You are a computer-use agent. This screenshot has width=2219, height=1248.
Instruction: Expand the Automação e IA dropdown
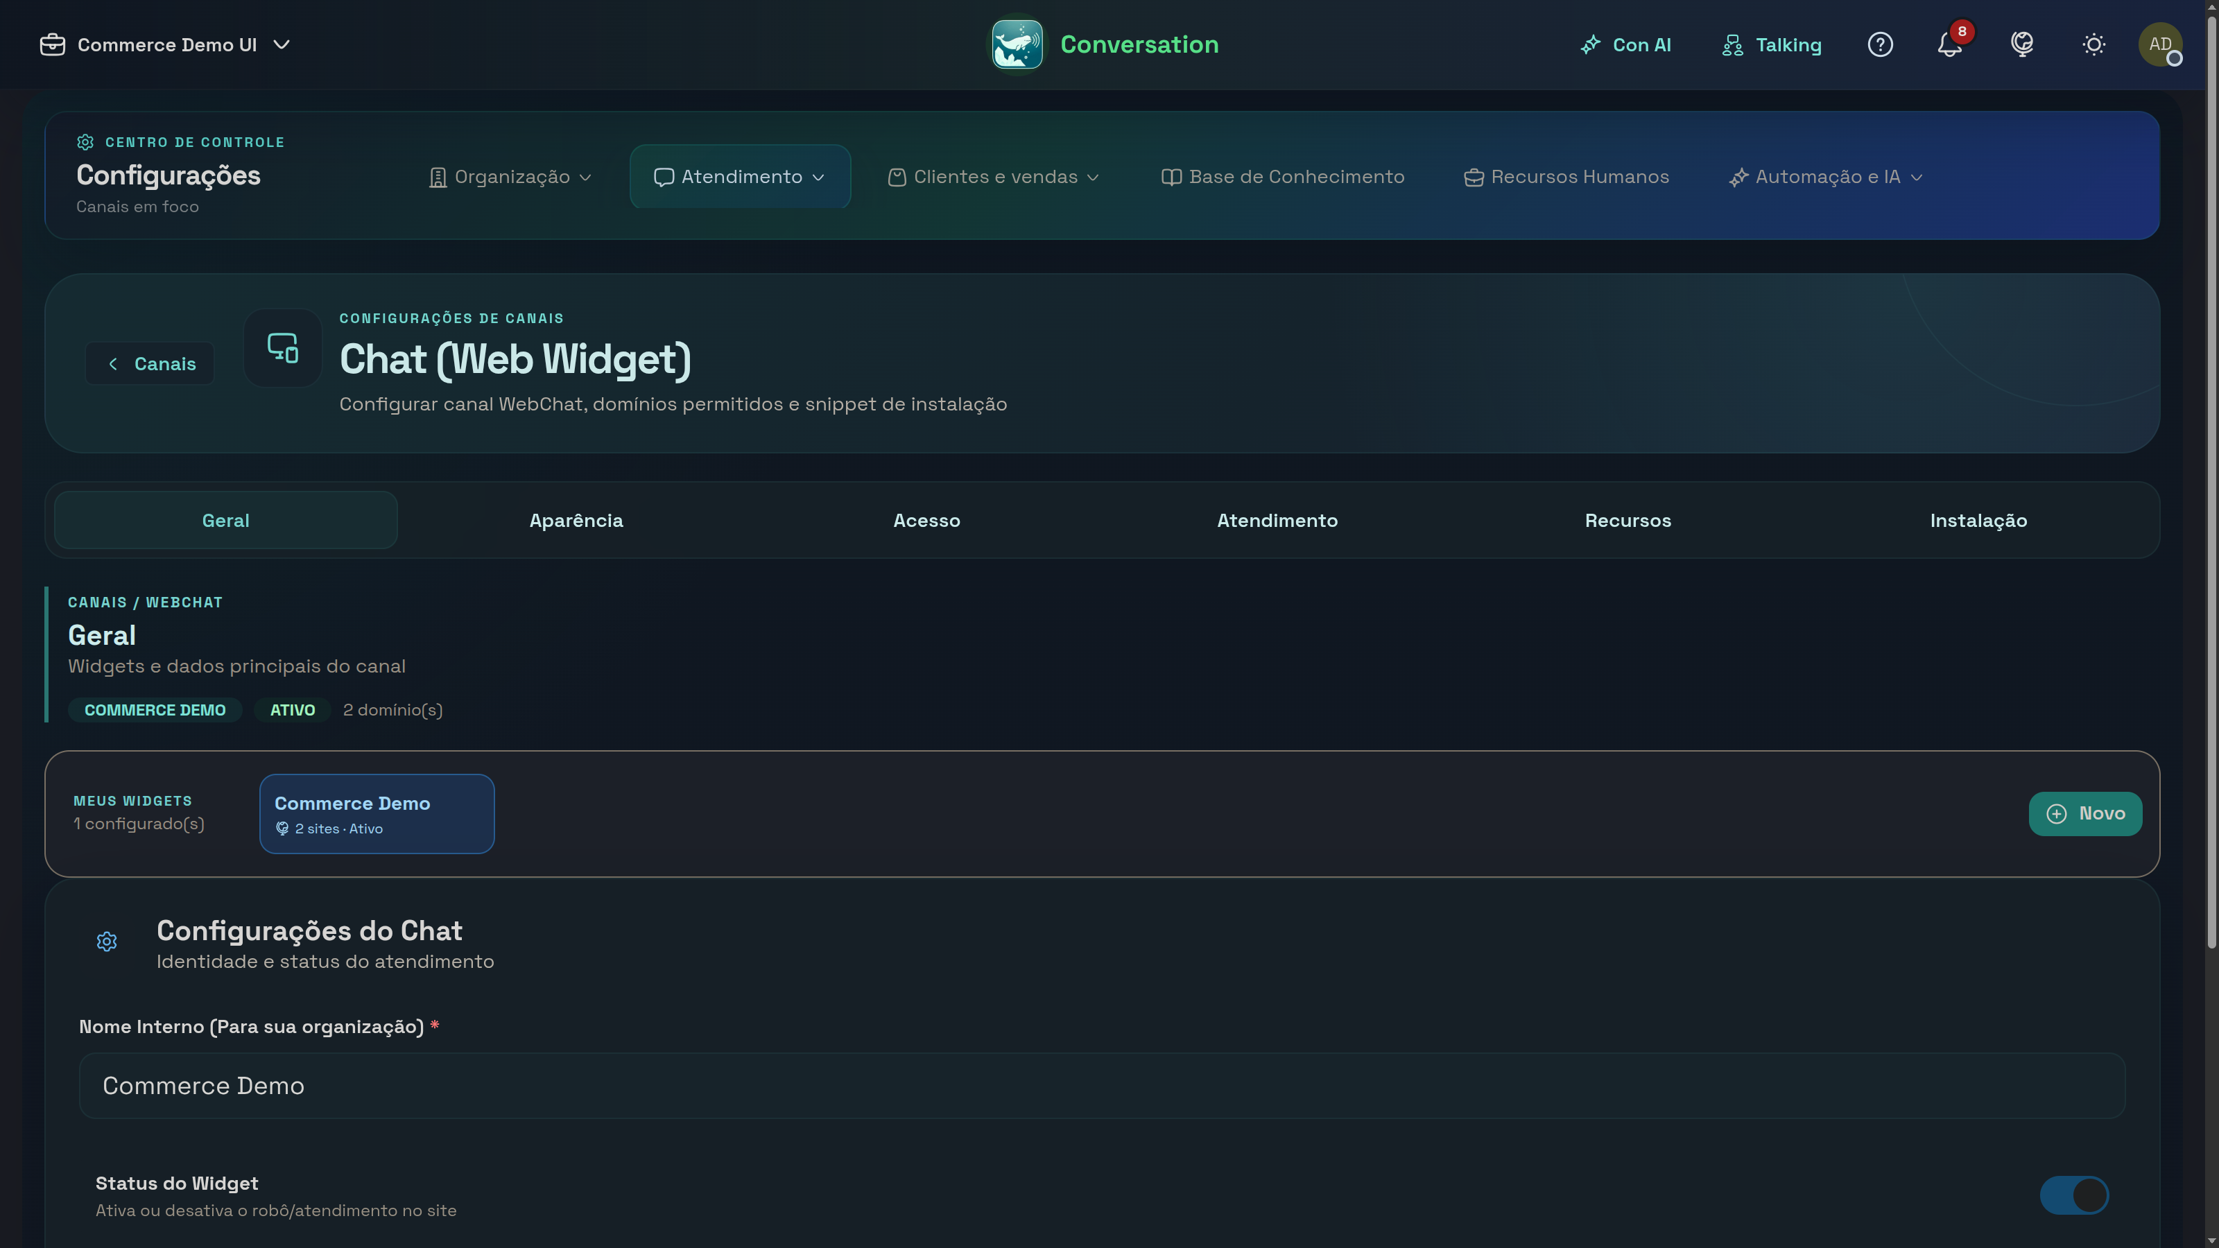[x=1827, y=177]
